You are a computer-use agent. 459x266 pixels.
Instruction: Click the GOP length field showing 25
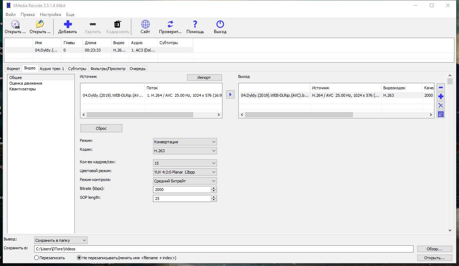pos(182,198)
